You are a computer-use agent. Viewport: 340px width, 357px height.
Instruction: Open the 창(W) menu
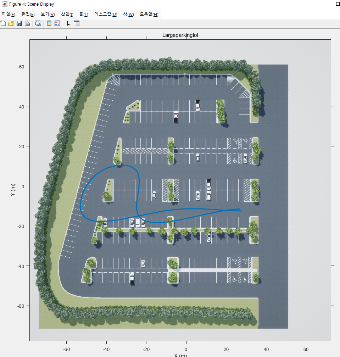tap(128, 14)
